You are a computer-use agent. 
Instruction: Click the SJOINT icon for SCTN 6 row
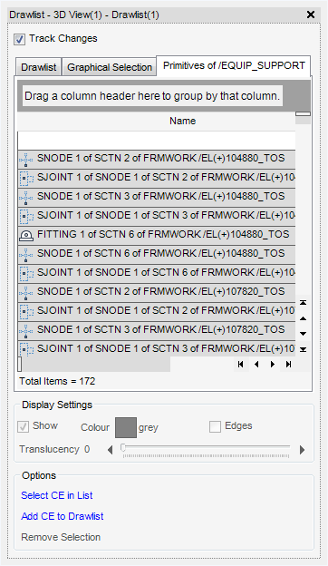(x=26, y=274)
